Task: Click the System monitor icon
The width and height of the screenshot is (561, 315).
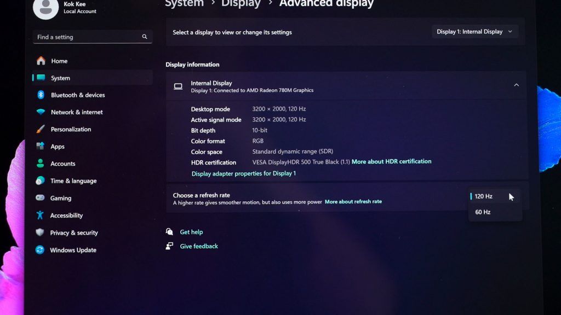Action: 41,78
